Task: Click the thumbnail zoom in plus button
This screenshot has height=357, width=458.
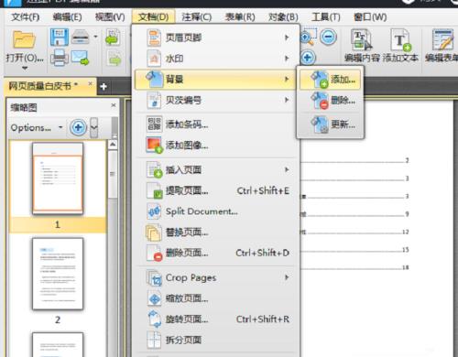Action: 78,127
